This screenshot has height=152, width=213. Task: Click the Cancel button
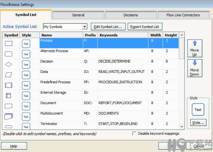pos(199,146)
